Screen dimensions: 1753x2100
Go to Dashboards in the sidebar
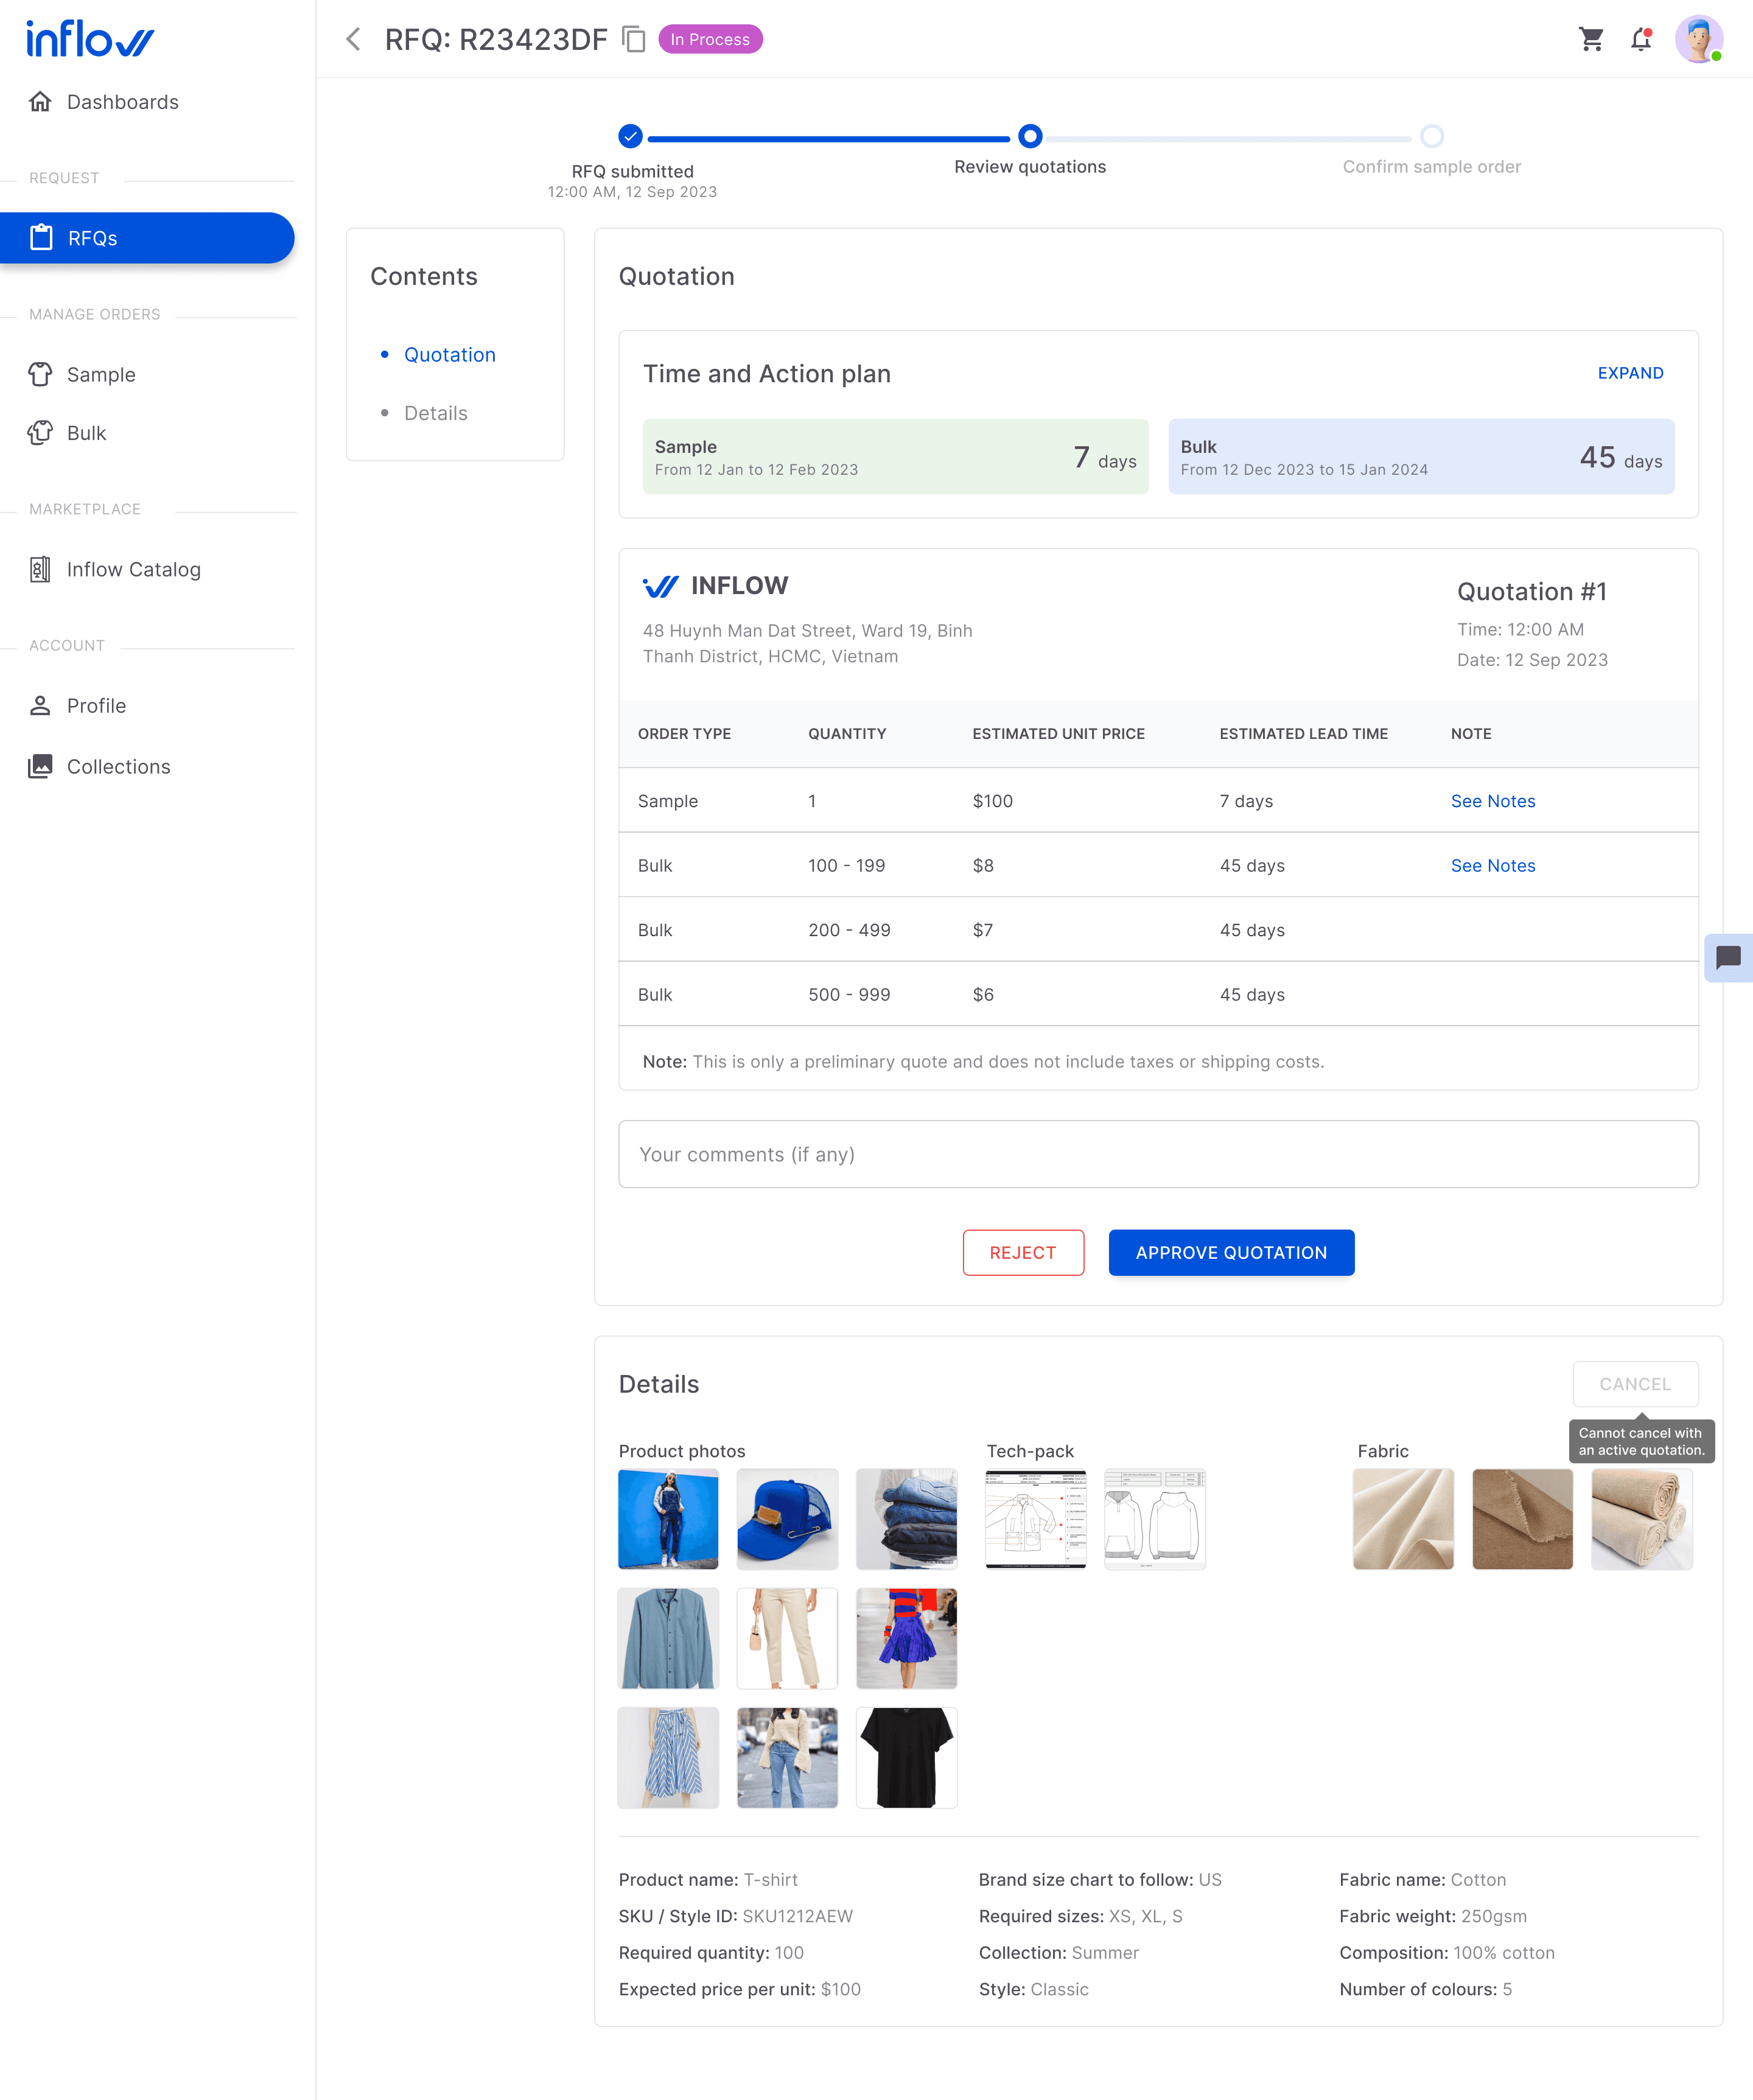click(x=122, y=102)
